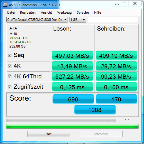Click the MU01 firmware text
This screenshot has width=144, height=144.
(14, 34)
